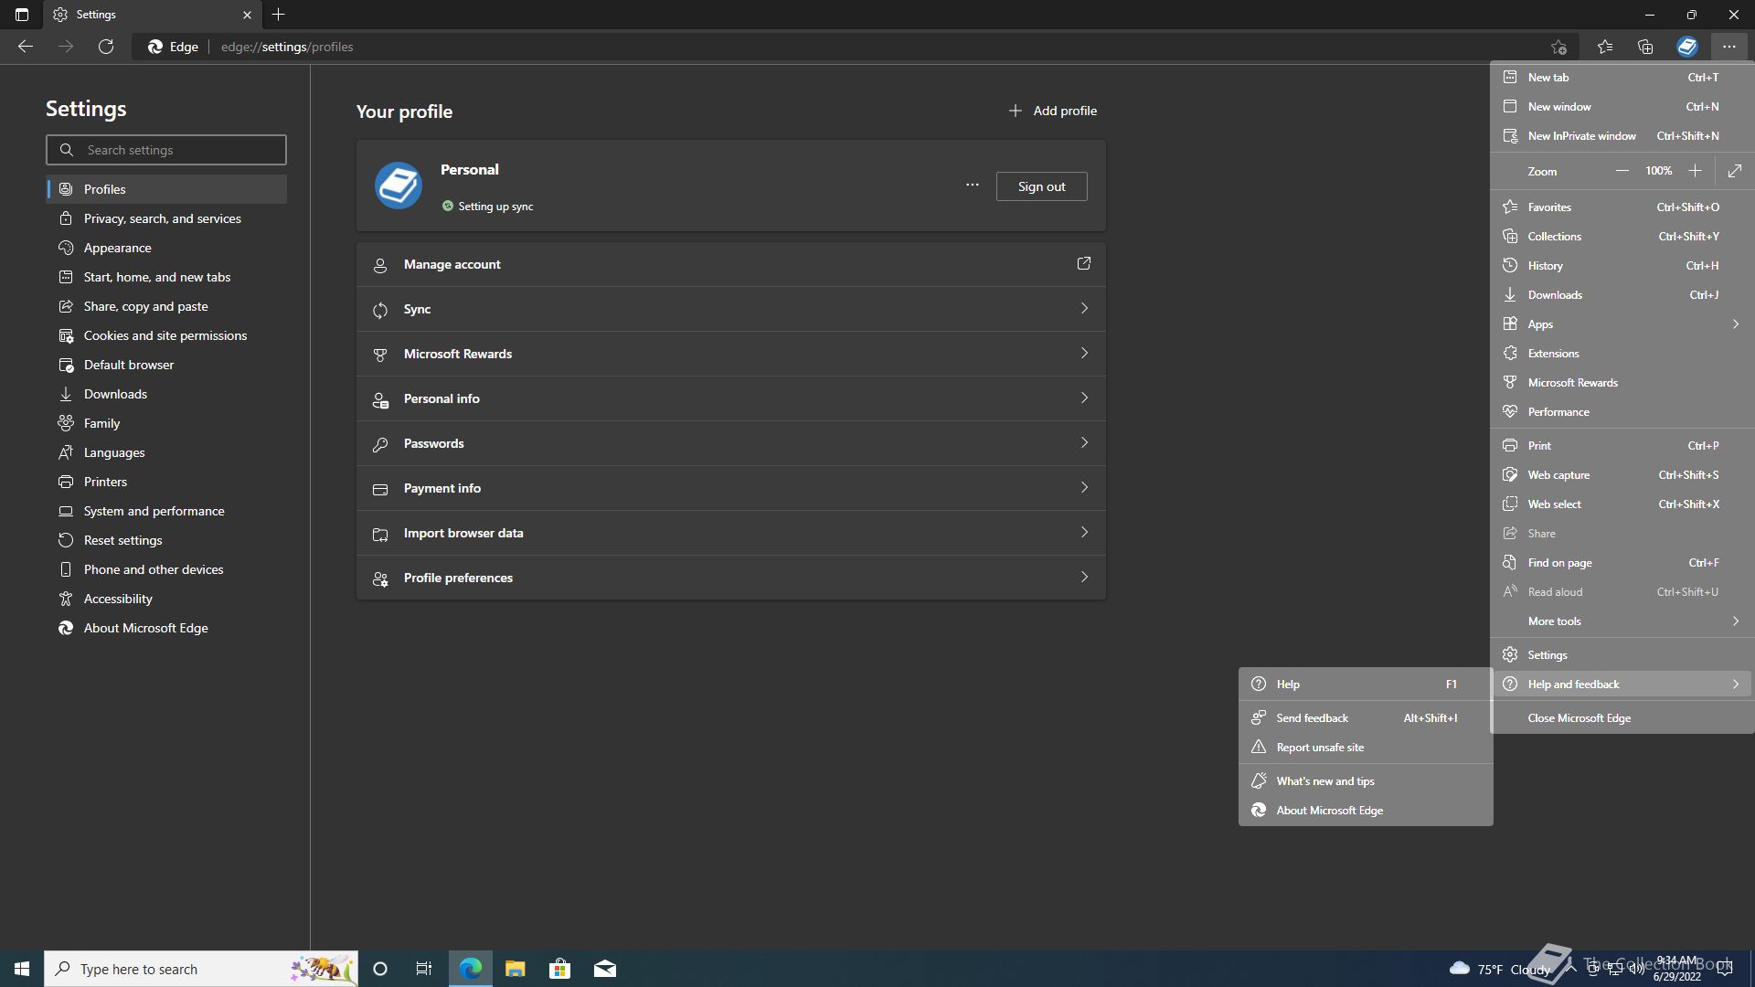The width and height of the screenshot is (1755, 987).
Task: Click the Personal profile picture
Action: point(399,186)
